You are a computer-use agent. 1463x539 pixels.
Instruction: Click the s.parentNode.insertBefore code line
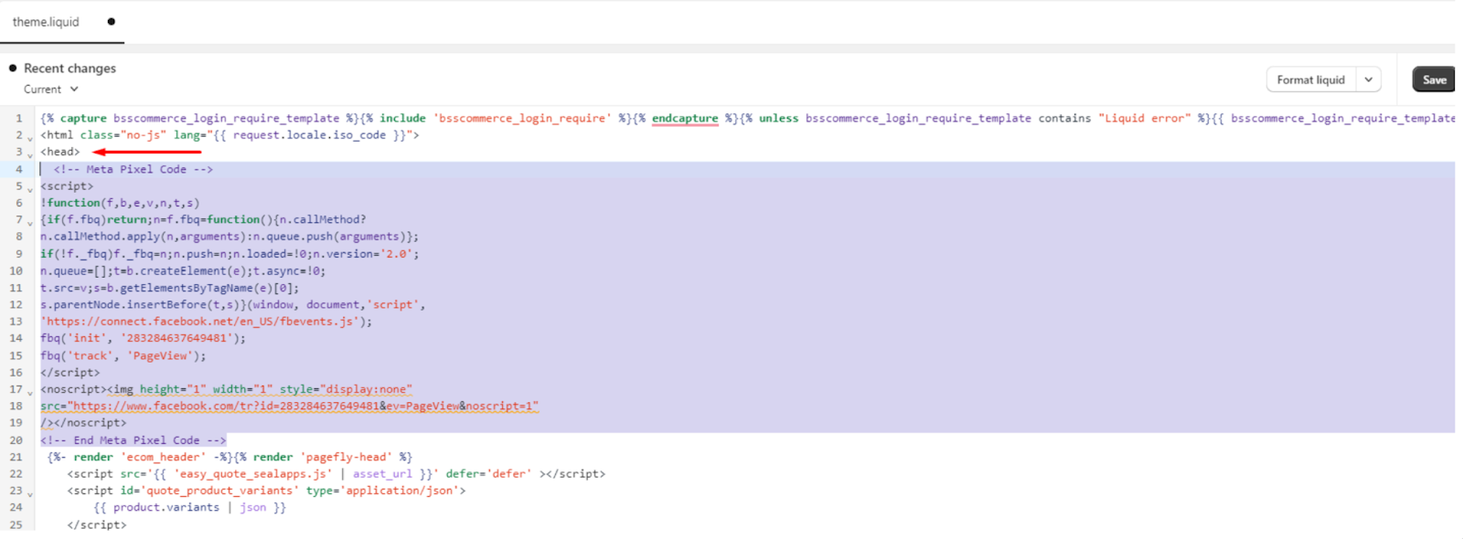[x=233, y=304]
